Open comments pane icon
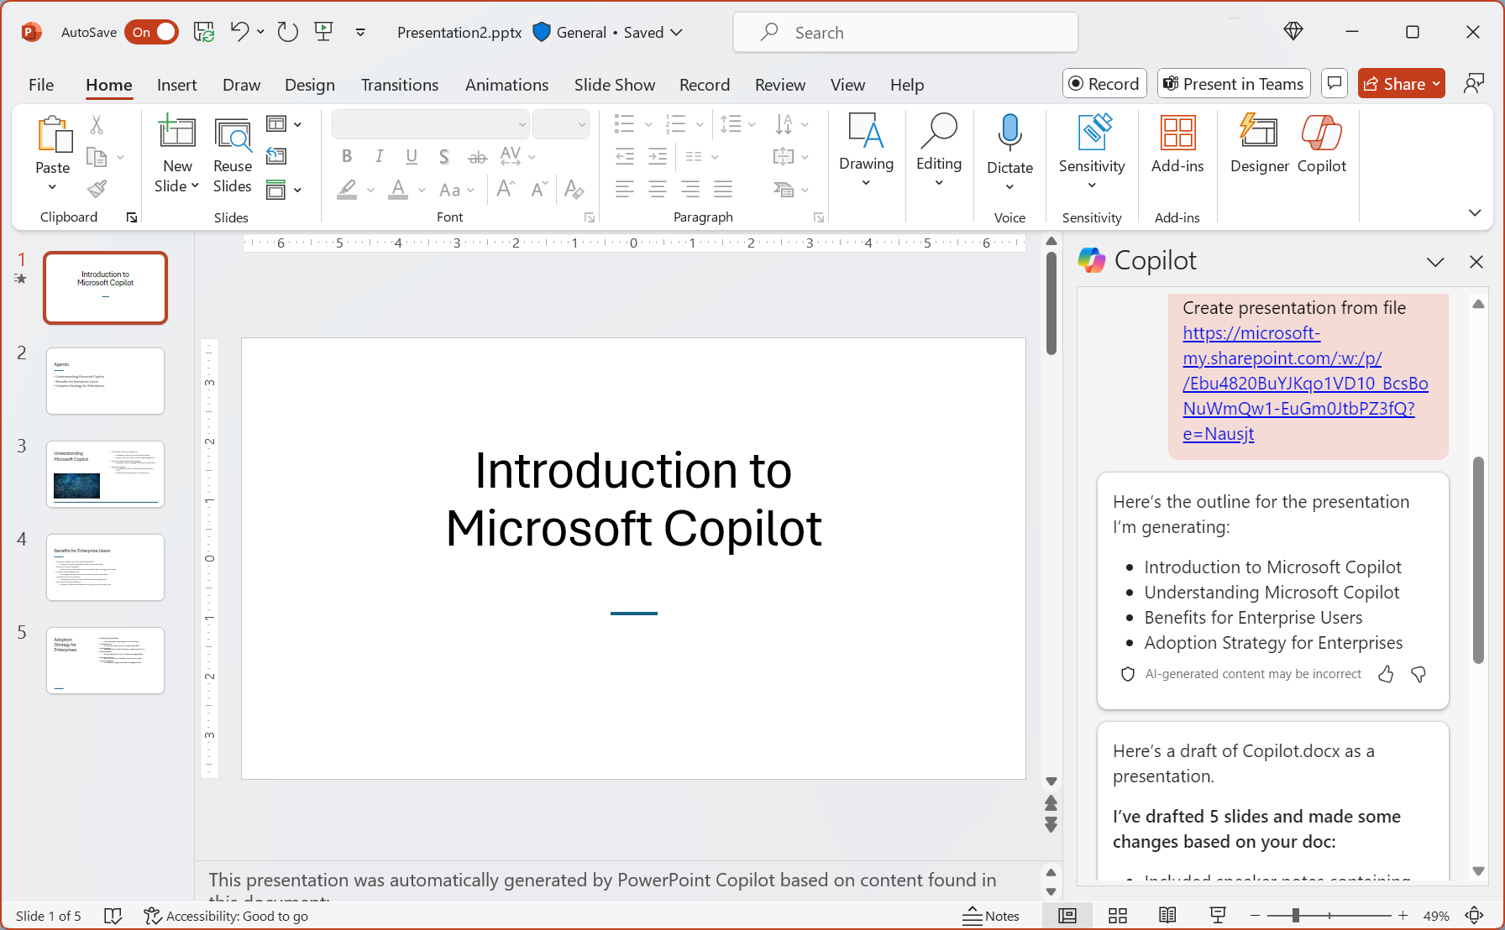Viewport: 1505px width, 930px height. [1334, 83]
